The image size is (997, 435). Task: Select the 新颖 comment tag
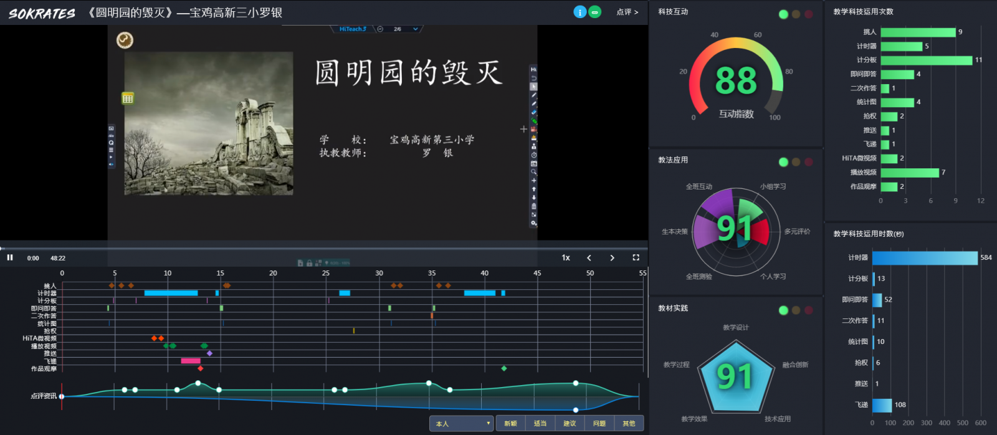(510, 424)
